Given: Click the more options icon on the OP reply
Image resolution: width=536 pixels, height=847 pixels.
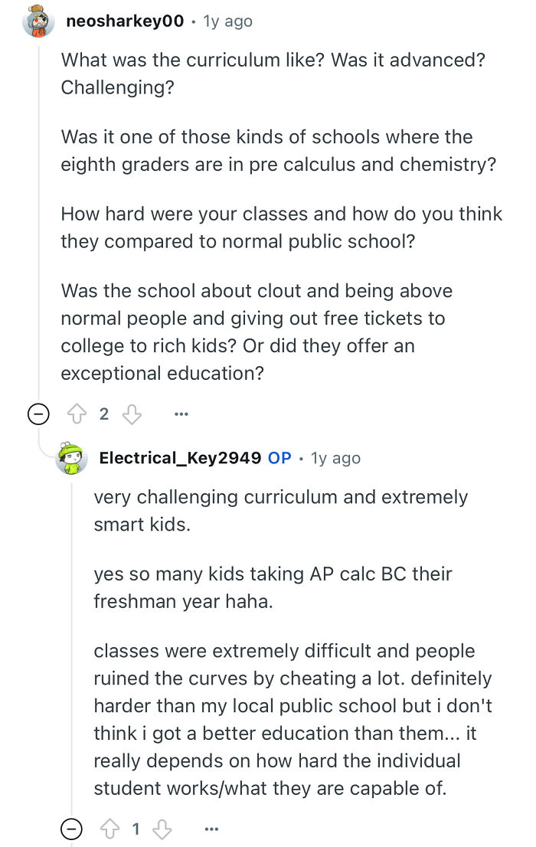Looking at the screenshot, I should click(x=211, y=829).
